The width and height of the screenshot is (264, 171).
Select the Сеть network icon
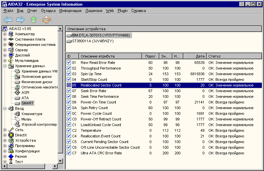click(11, 130)
